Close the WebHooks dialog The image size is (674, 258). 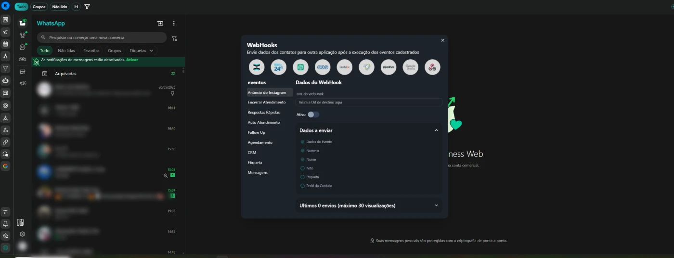pos(442,40)
